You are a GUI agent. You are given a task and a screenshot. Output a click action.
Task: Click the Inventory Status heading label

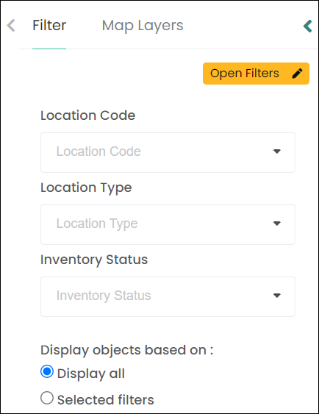tap(94, 260)
